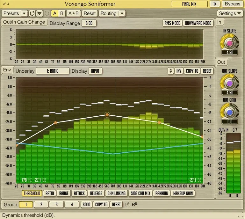Click the Copy To button beside Solo
This screenshot has height=219, width=245.
pos(101,204)
